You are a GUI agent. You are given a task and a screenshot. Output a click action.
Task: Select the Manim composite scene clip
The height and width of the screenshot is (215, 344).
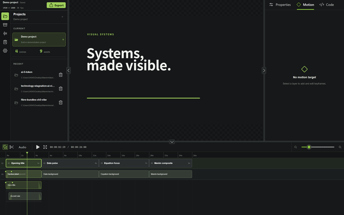[171, 163]
